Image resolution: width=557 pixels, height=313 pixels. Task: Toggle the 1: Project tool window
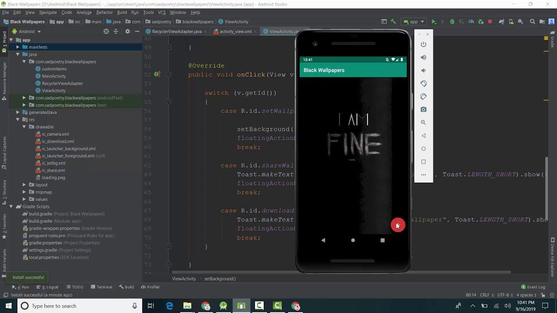pos(4,41)
